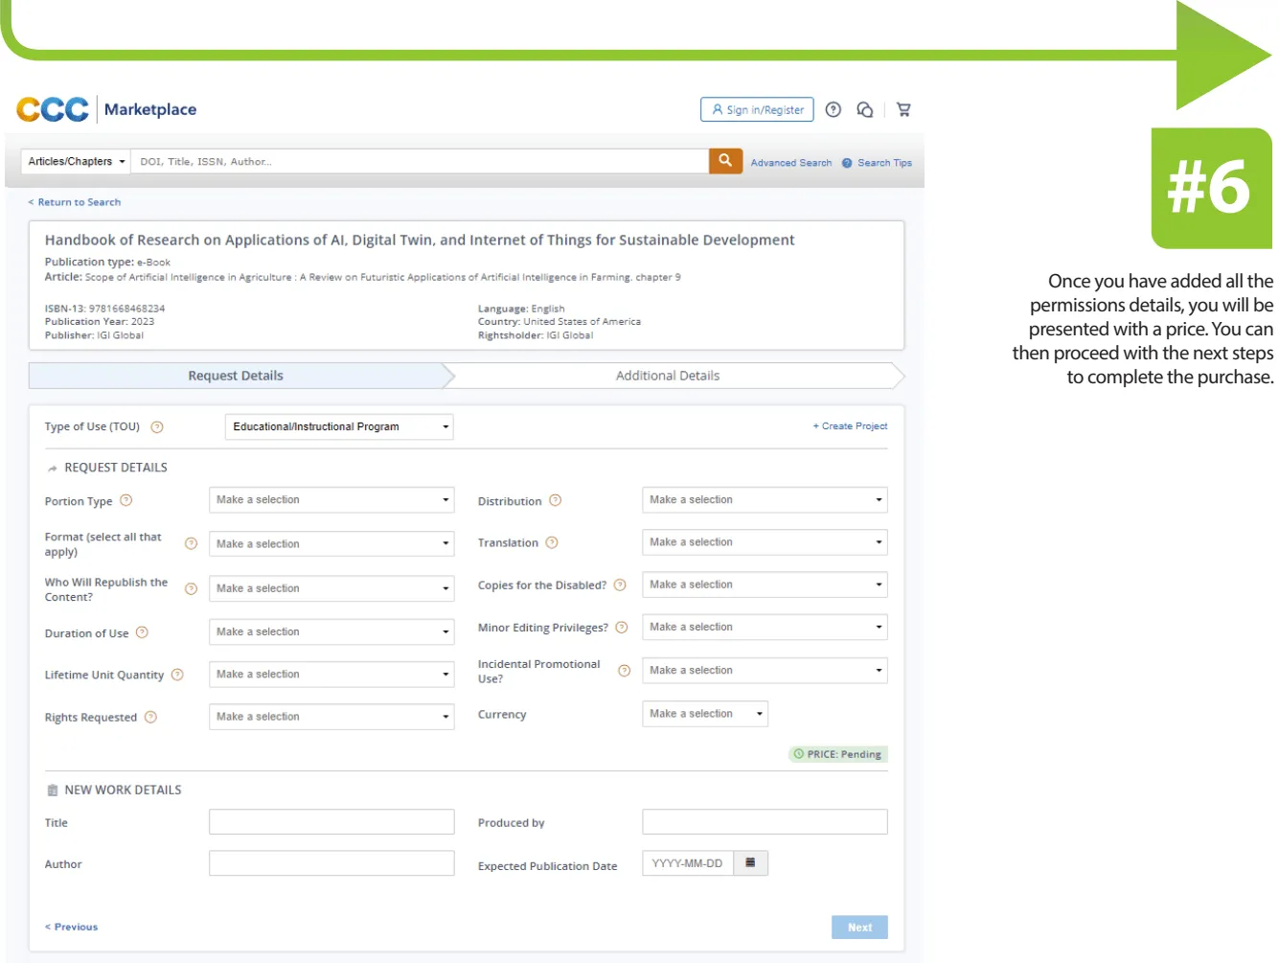Click the orange search magnifying glass button
1279x963 pixels.
click(724, 160)
